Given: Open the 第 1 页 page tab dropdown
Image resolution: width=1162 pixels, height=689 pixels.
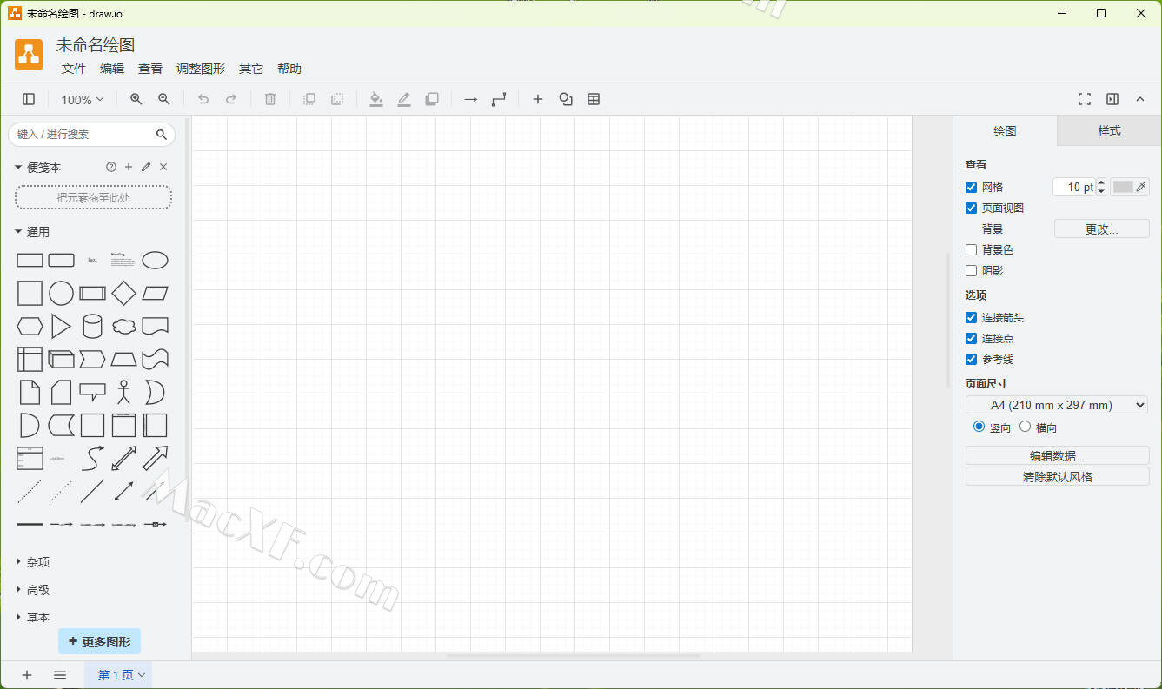Looking at the screenshot, I should [x=119, y=675].
